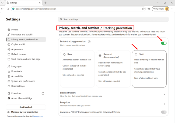Go back with the browser back arrow
This screenshot has width=175, height=123.
(2, 9)
